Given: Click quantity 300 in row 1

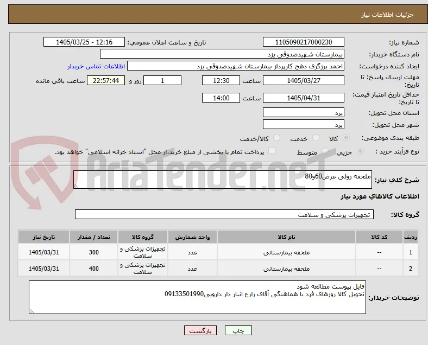Looking at the screenshot, I should tap(93, 252).
